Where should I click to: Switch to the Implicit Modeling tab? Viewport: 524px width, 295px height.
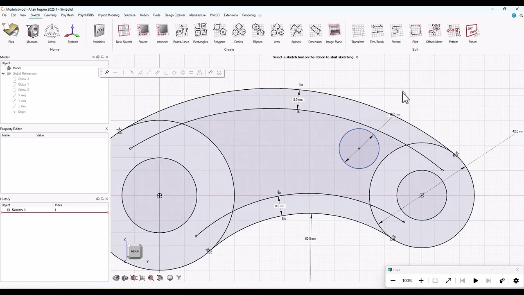click(109, 15)
